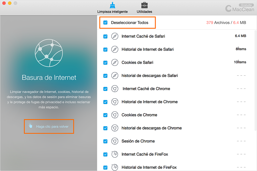Select the Chrome icon next to Cookies de Chrome
Screen dimensions: 257x171
tap(115, 115)
